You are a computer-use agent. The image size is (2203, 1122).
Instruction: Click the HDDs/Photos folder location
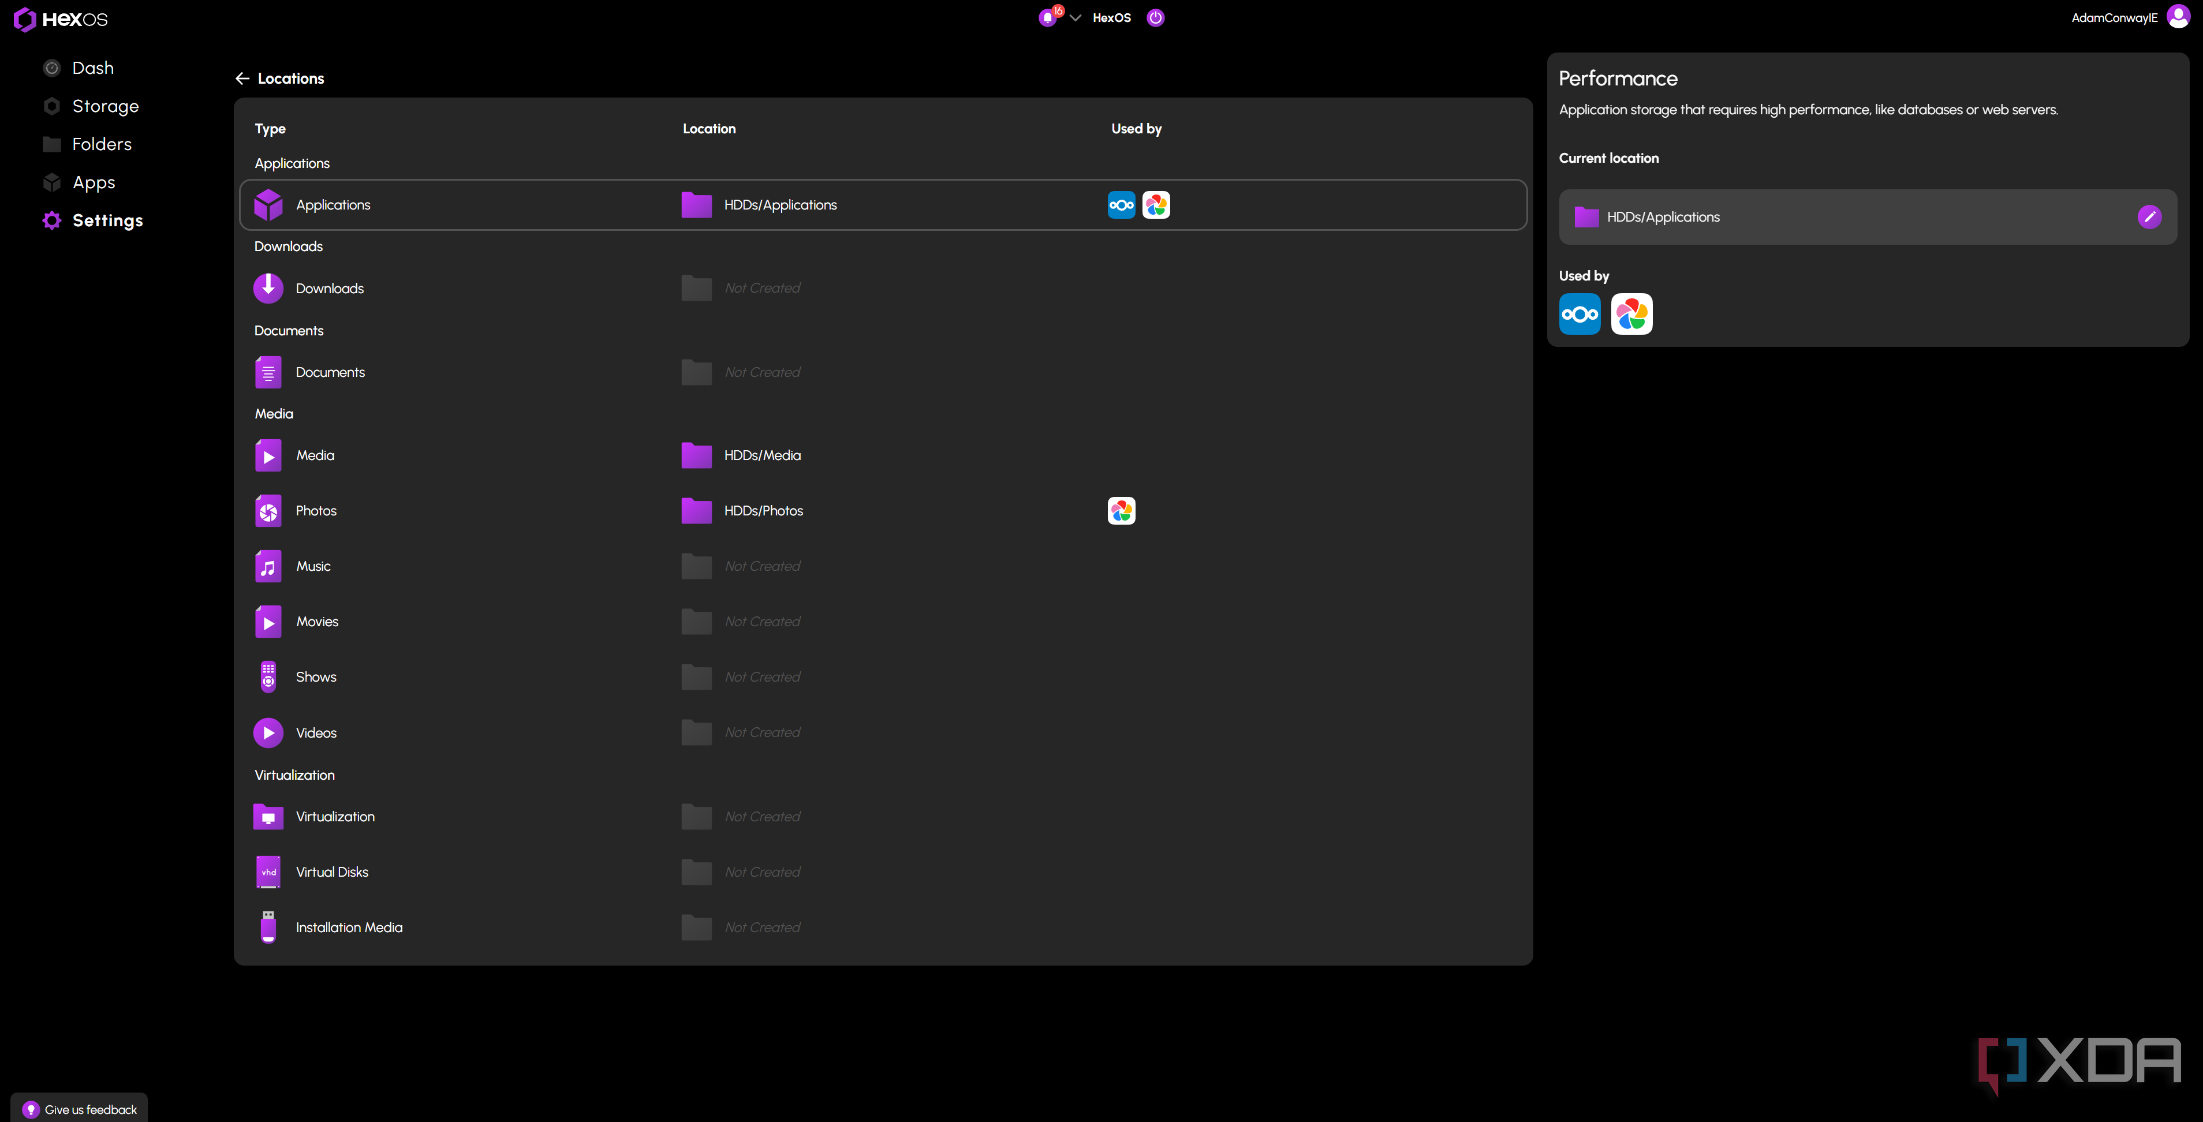tap(742, 511)
